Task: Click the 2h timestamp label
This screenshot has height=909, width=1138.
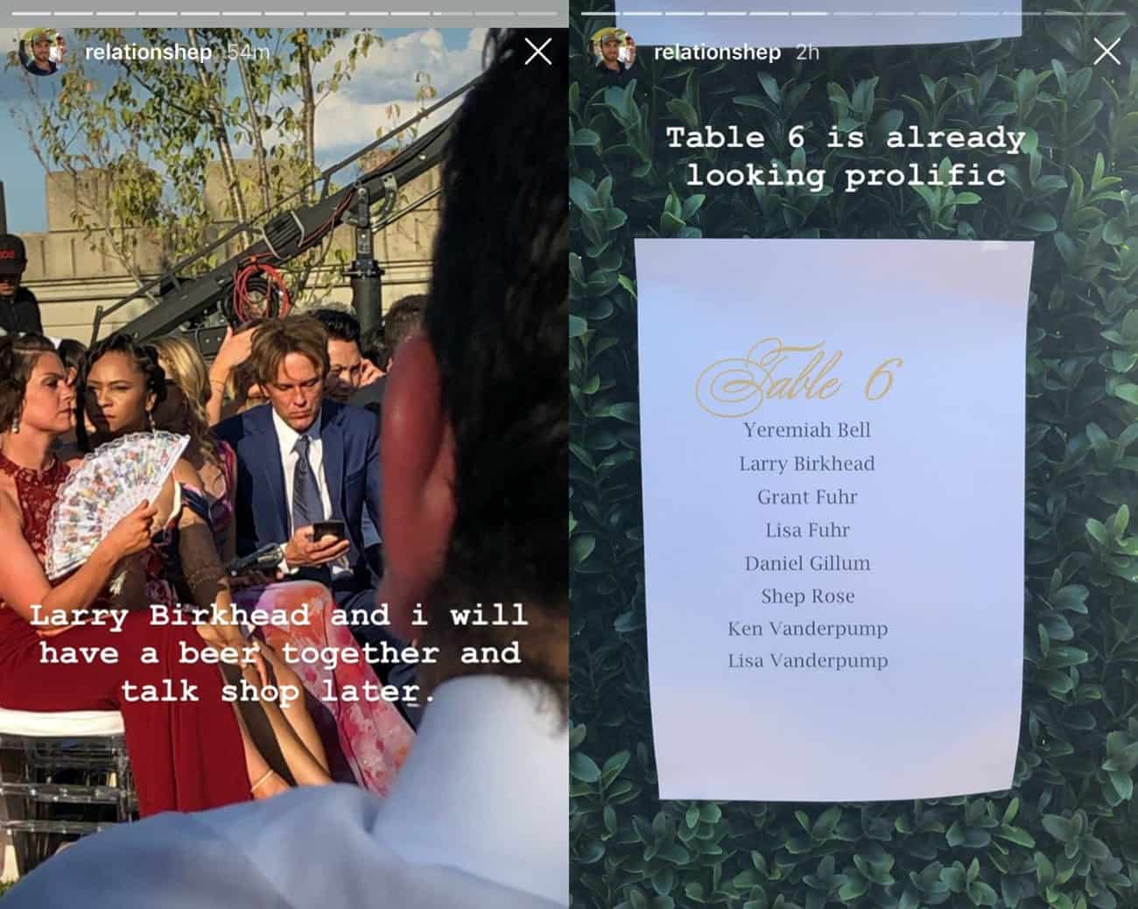Action: (808, 53)
